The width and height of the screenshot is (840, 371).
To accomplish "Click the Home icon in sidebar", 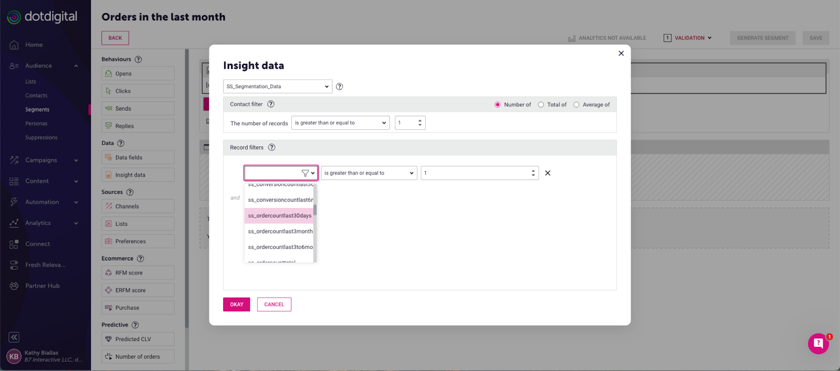I will point(14,45).
